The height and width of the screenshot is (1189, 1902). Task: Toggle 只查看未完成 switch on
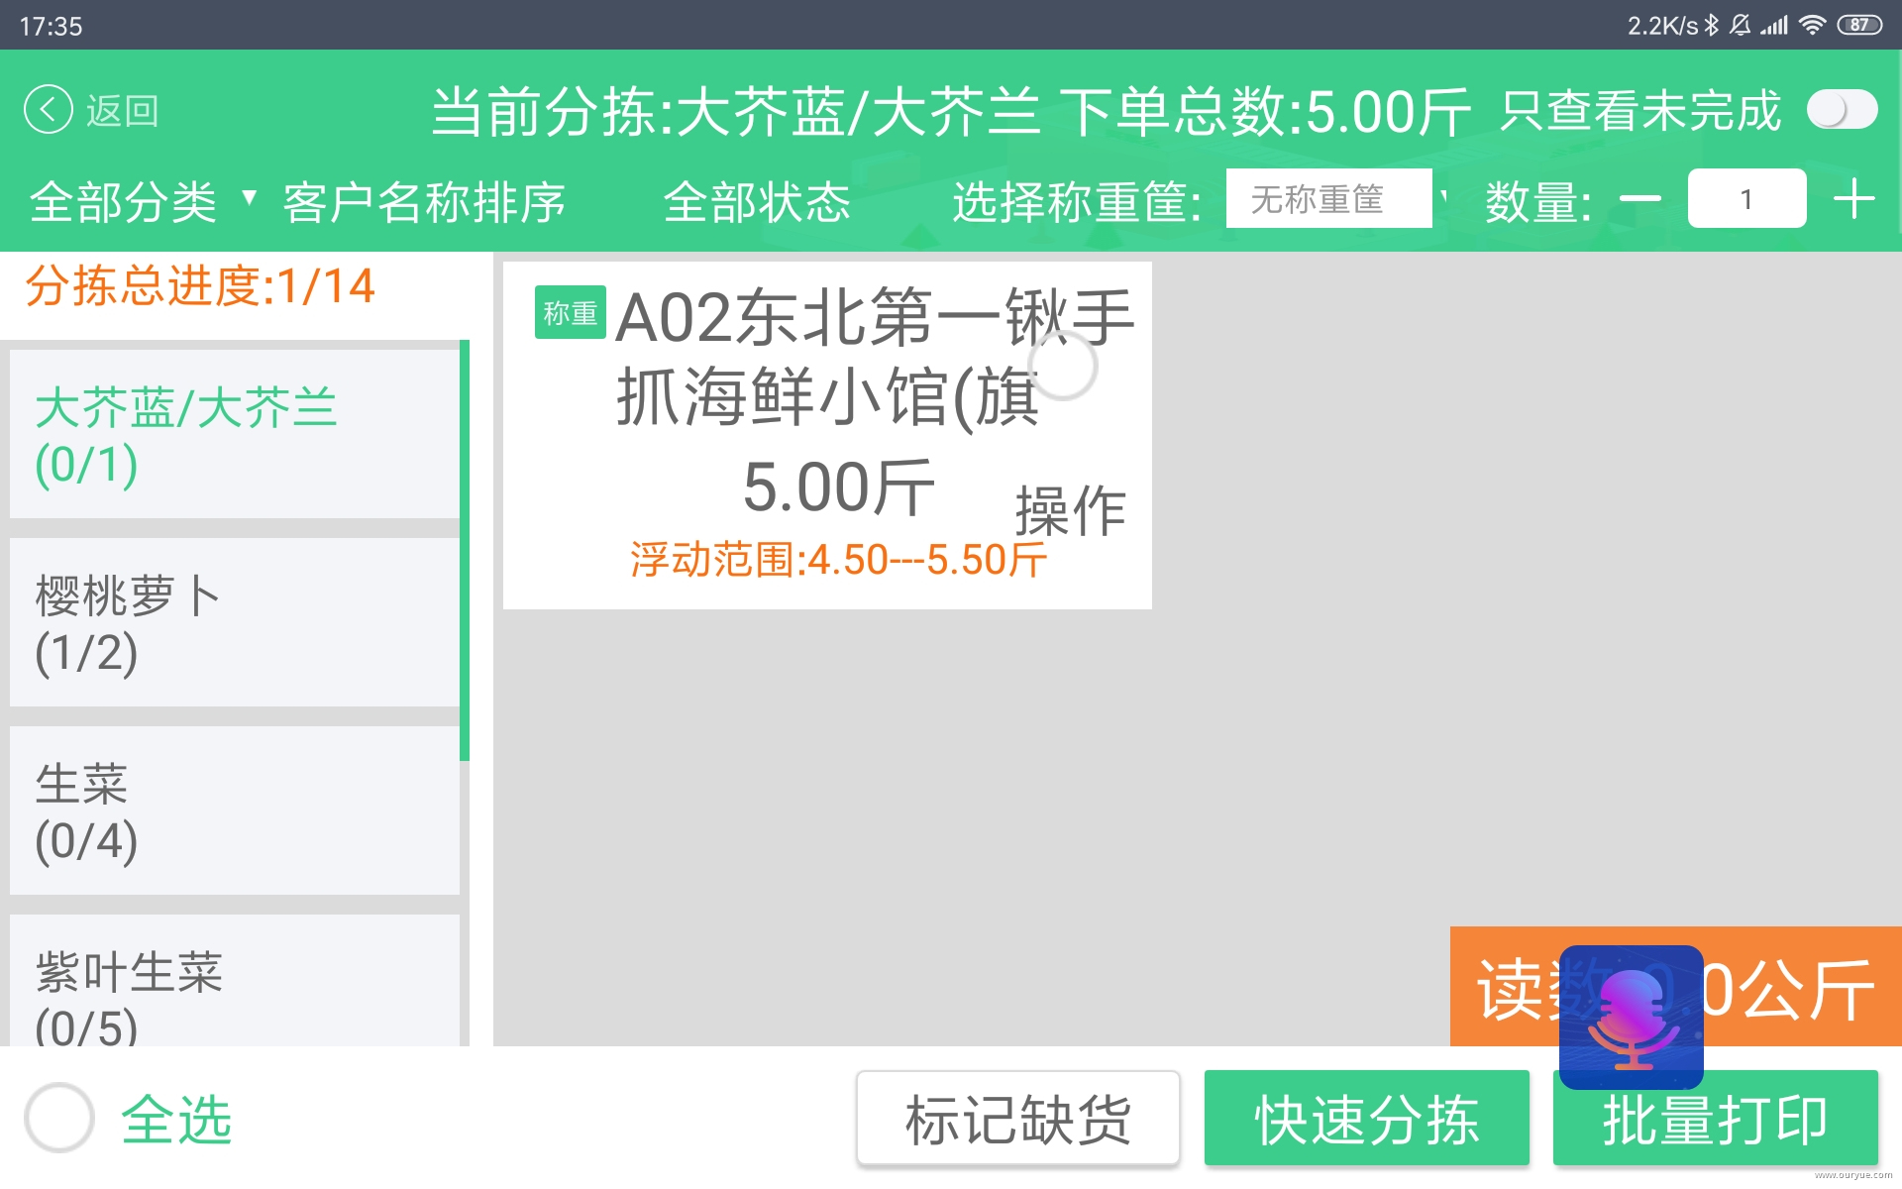(1842, 109)
